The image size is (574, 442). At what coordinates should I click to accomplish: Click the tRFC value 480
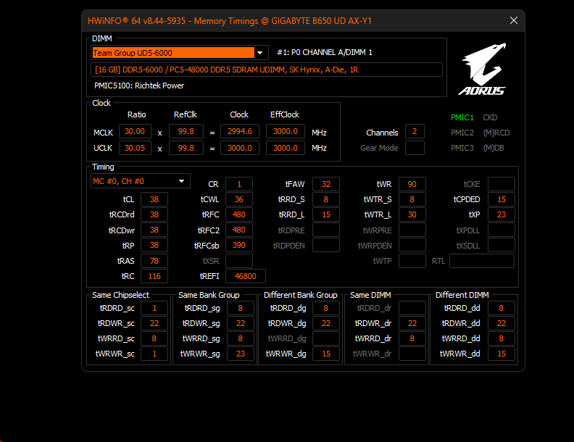point(239,214)
